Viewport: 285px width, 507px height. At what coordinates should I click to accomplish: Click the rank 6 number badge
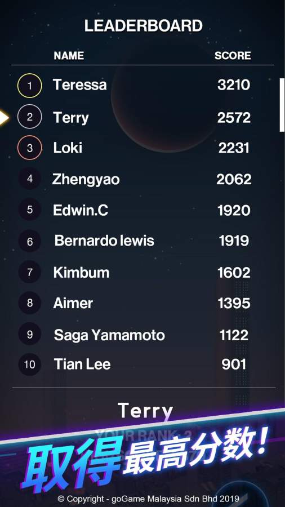tap(30, 241)
